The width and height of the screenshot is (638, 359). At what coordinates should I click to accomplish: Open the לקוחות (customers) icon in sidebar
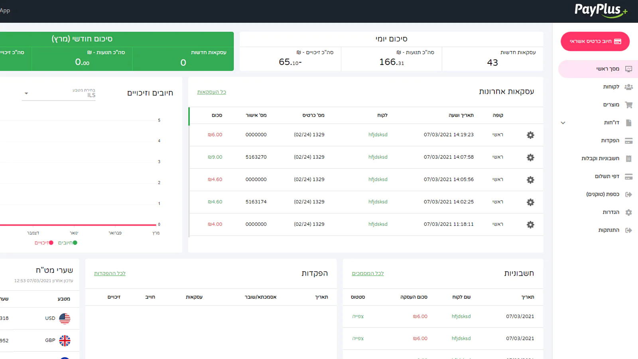click(629, 87)
